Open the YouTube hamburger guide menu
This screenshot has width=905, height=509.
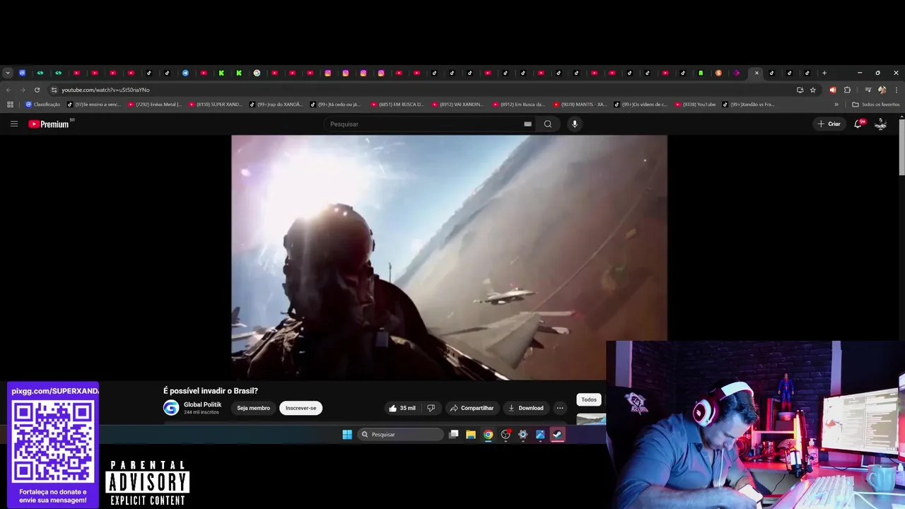[x=13, y=124]
